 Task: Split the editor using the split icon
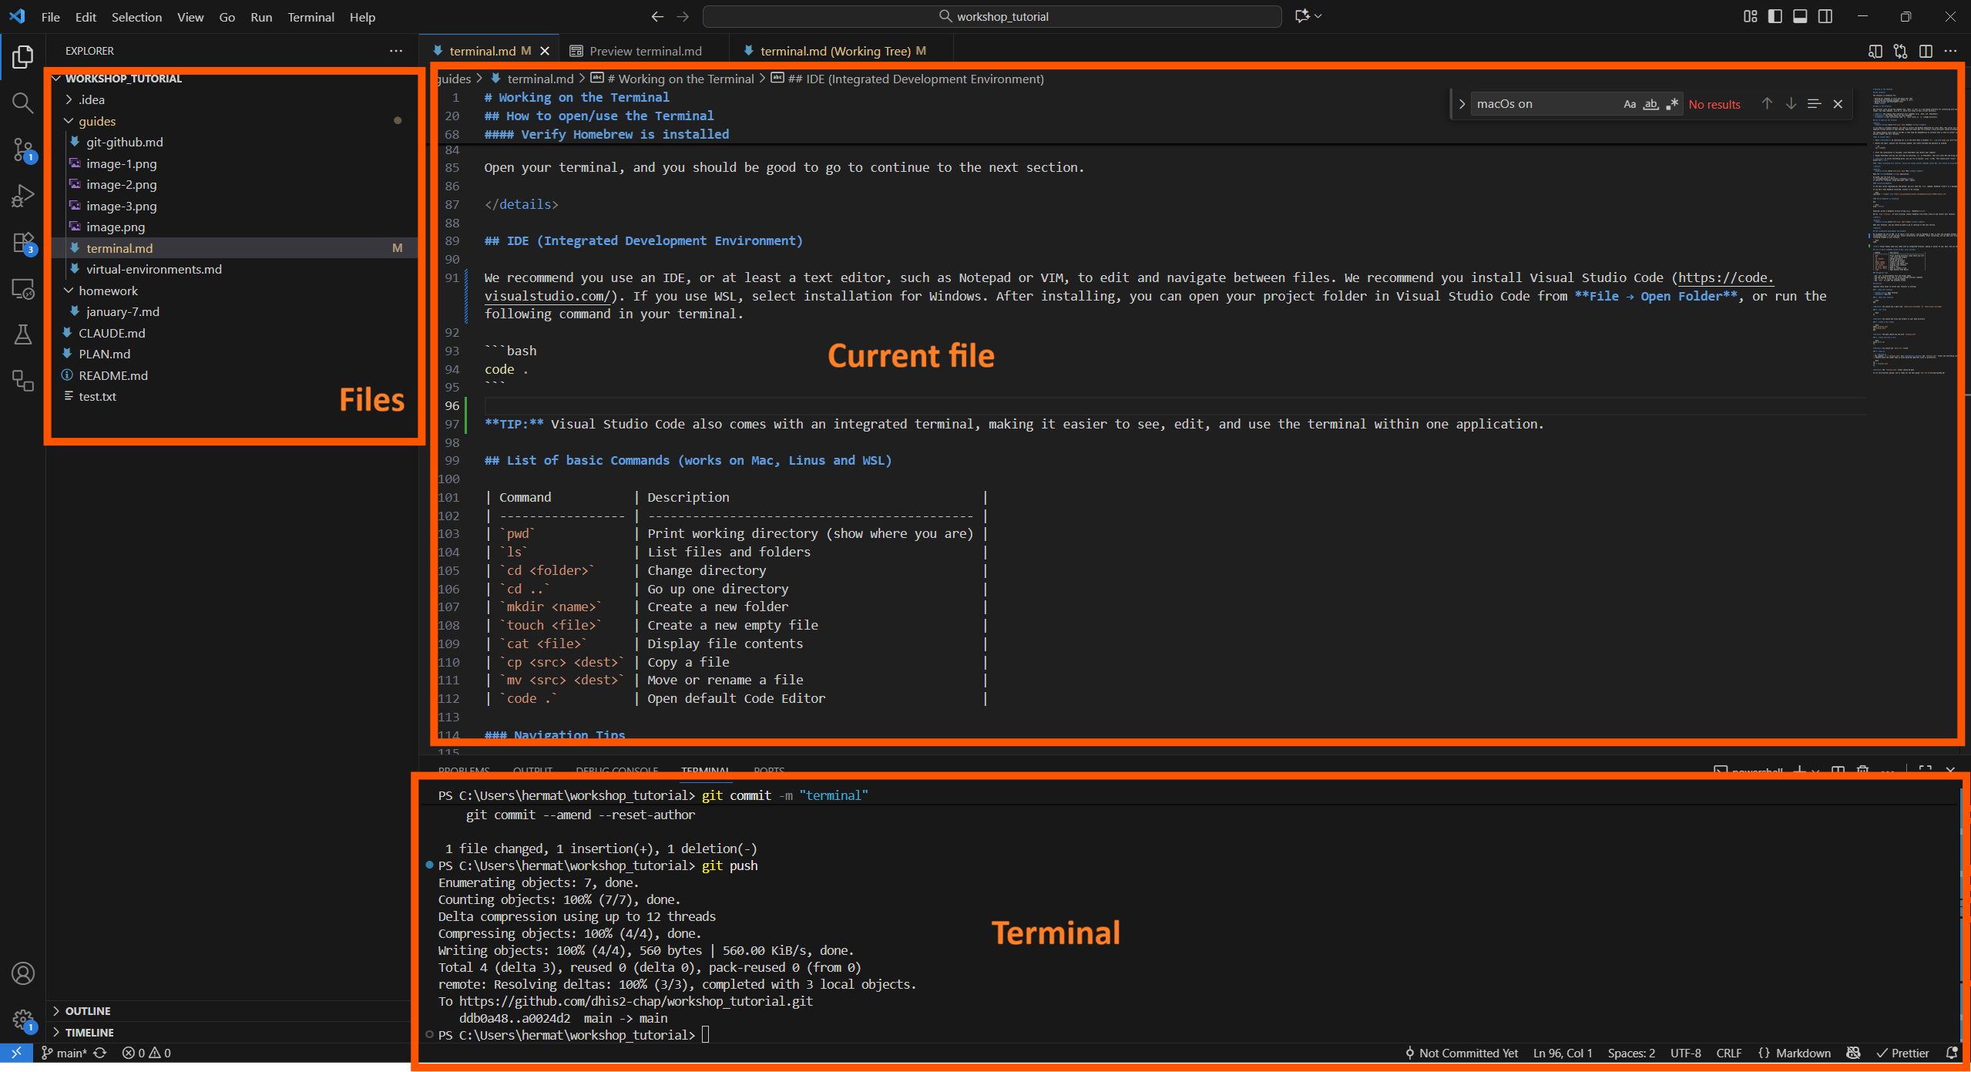1926,51
